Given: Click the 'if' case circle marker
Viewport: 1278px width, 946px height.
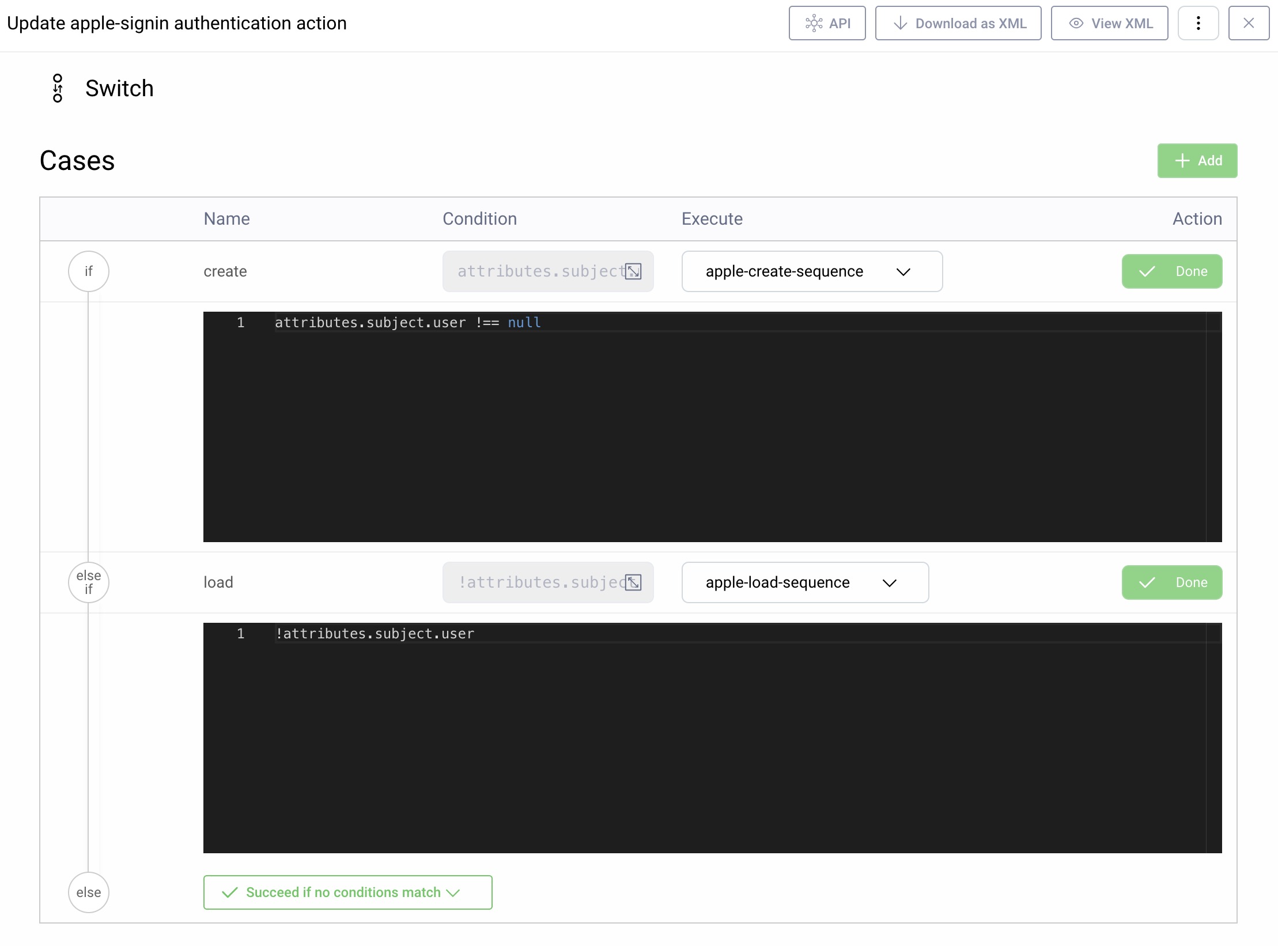Looking at the screenshot, I should point(89,271).
